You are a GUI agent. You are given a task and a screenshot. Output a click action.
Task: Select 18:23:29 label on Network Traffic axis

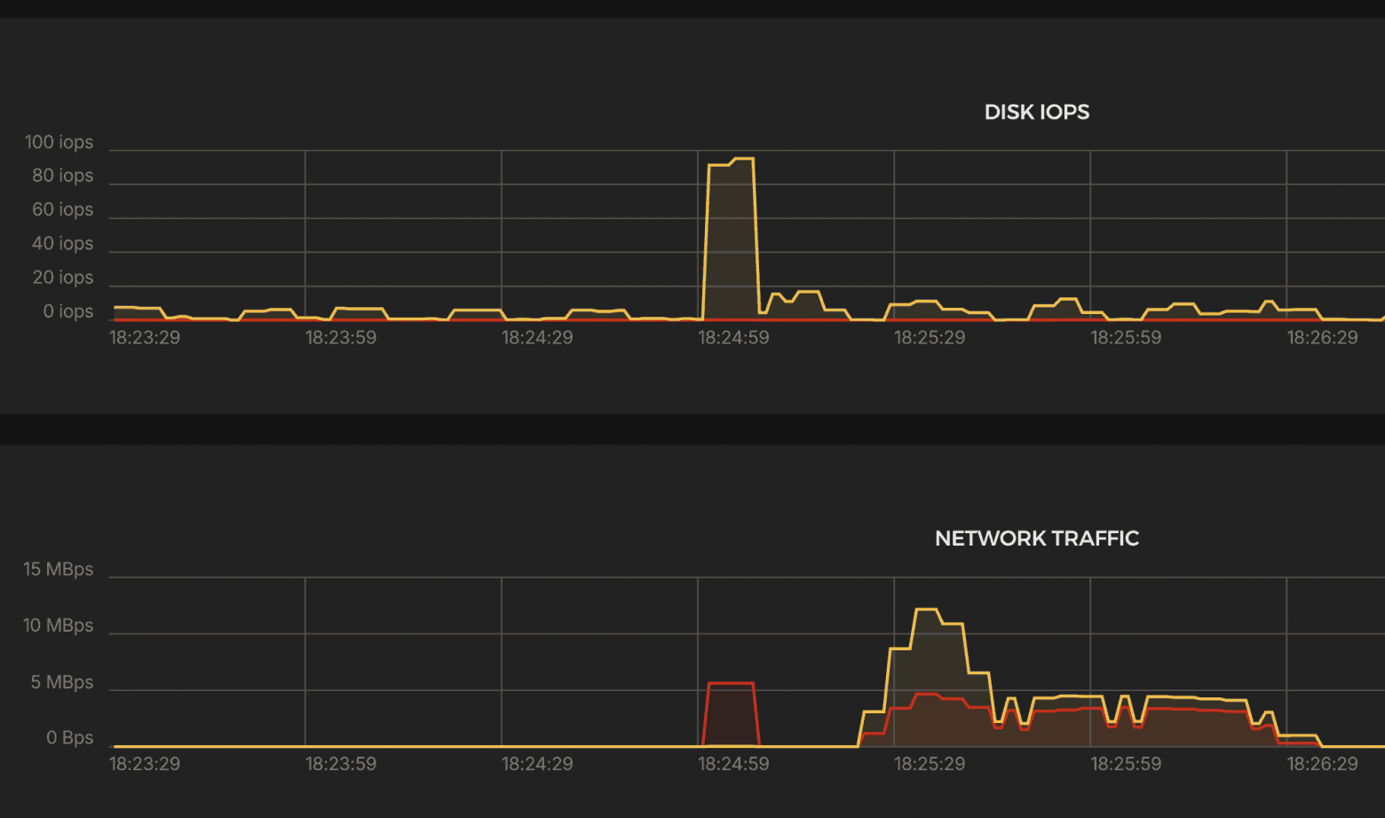click(145, 764)
